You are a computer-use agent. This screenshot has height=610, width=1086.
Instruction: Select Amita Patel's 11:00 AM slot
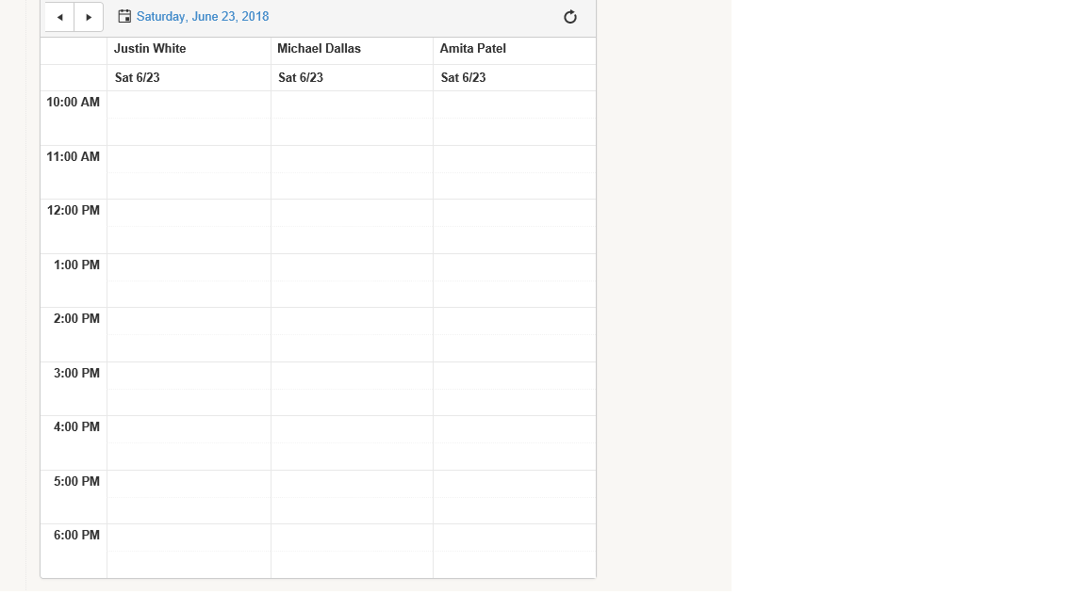514,159
